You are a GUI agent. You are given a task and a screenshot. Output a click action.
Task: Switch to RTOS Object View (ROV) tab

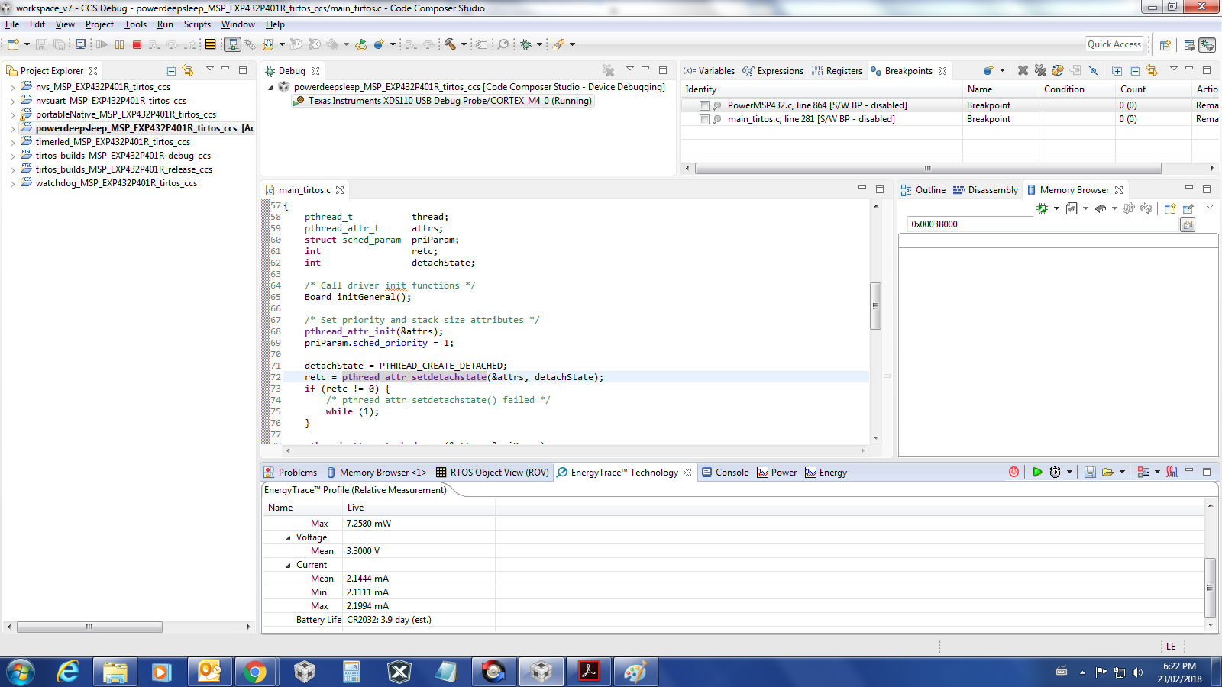492,473
